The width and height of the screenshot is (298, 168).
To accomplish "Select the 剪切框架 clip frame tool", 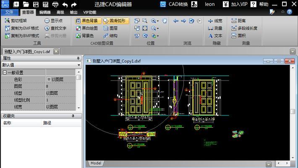I will [x=16, y=21].
